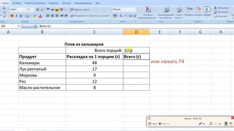Image resolution: width=234 pixels, height=131 pixels.
Task: Increase decimal places
Action: tap(130, 16)
